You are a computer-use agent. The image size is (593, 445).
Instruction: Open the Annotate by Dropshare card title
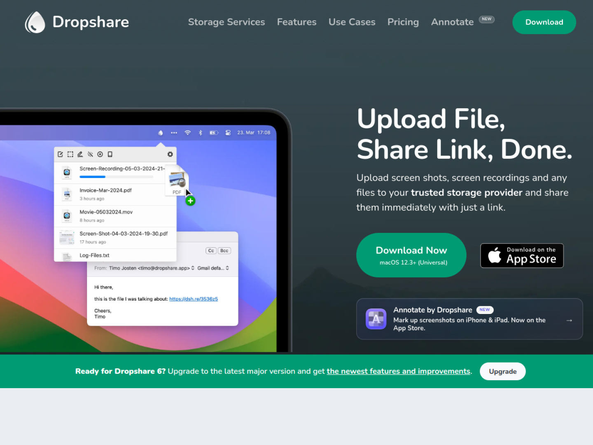433,310
